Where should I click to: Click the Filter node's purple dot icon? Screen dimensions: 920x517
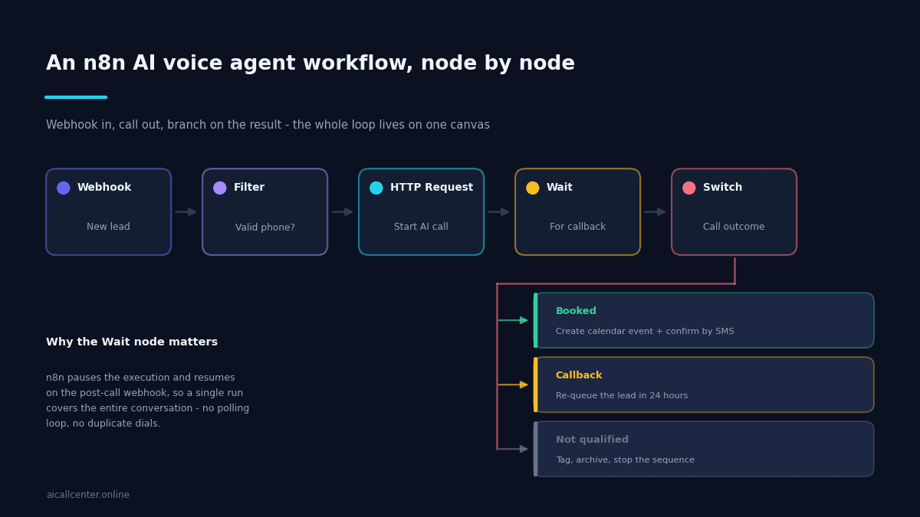[x=220, y=188]
